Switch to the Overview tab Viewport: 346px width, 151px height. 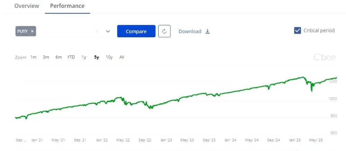[x=27, y=6]
